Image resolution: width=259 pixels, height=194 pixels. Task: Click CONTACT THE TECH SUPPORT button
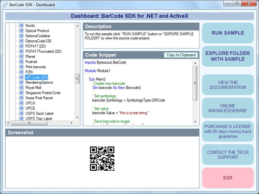click(x=228, y=155)
